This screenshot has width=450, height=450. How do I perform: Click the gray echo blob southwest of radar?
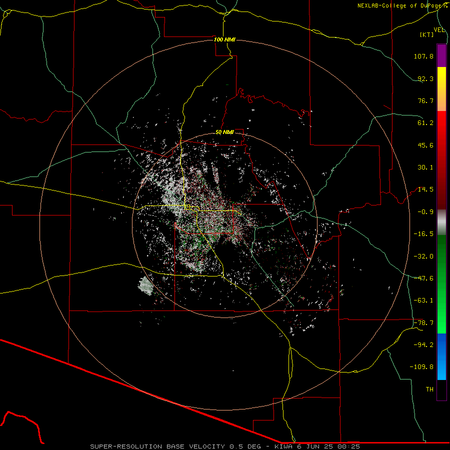coord(145,286)
